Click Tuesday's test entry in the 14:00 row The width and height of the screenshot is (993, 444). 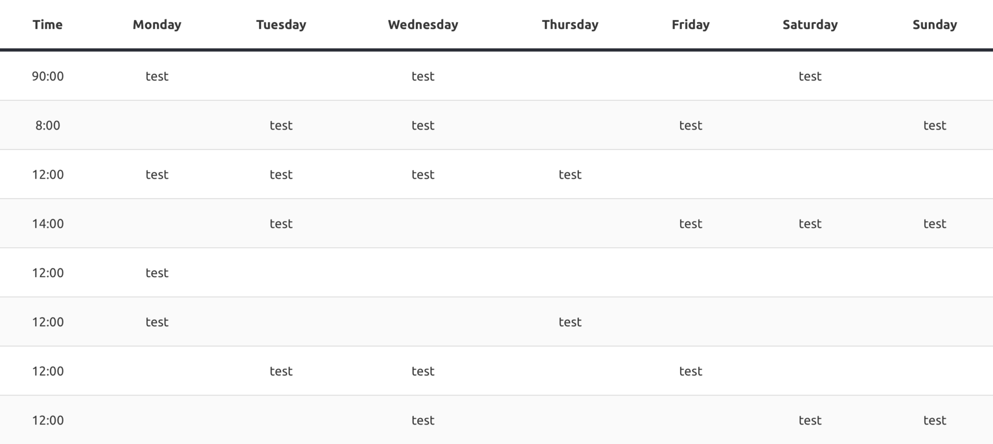tap(281, 224)
